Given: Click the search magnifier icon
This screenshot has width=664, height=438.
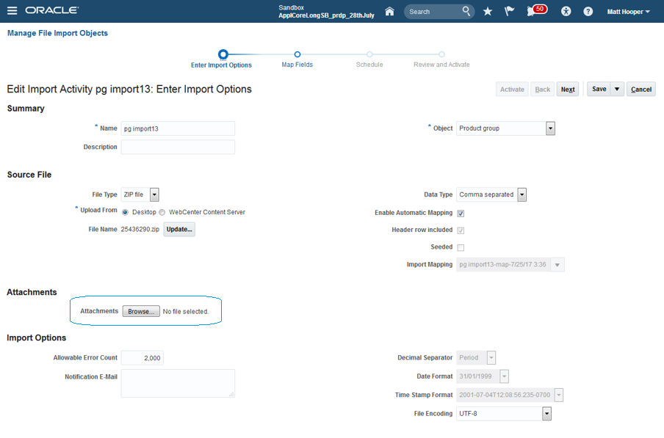Looking at the screenshot, I should (466, 12).
